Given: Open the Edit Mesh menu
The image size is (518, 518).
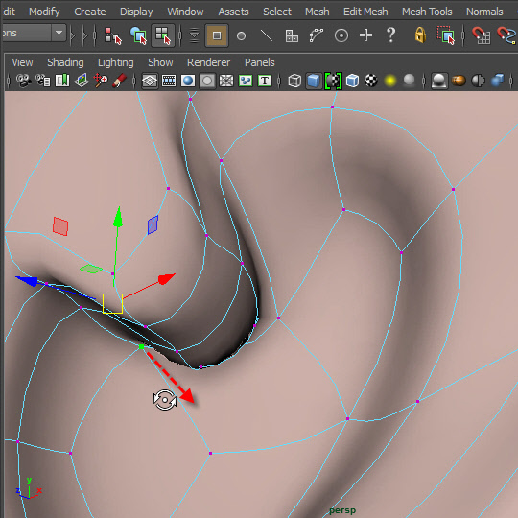Looking at the screenshot, I should (x=365, y=12).
